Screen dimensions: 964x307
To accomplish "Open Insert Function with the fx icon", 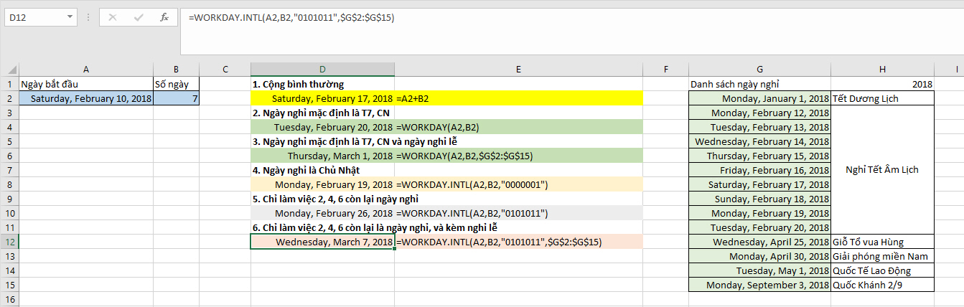I will [x=164, y=17].
